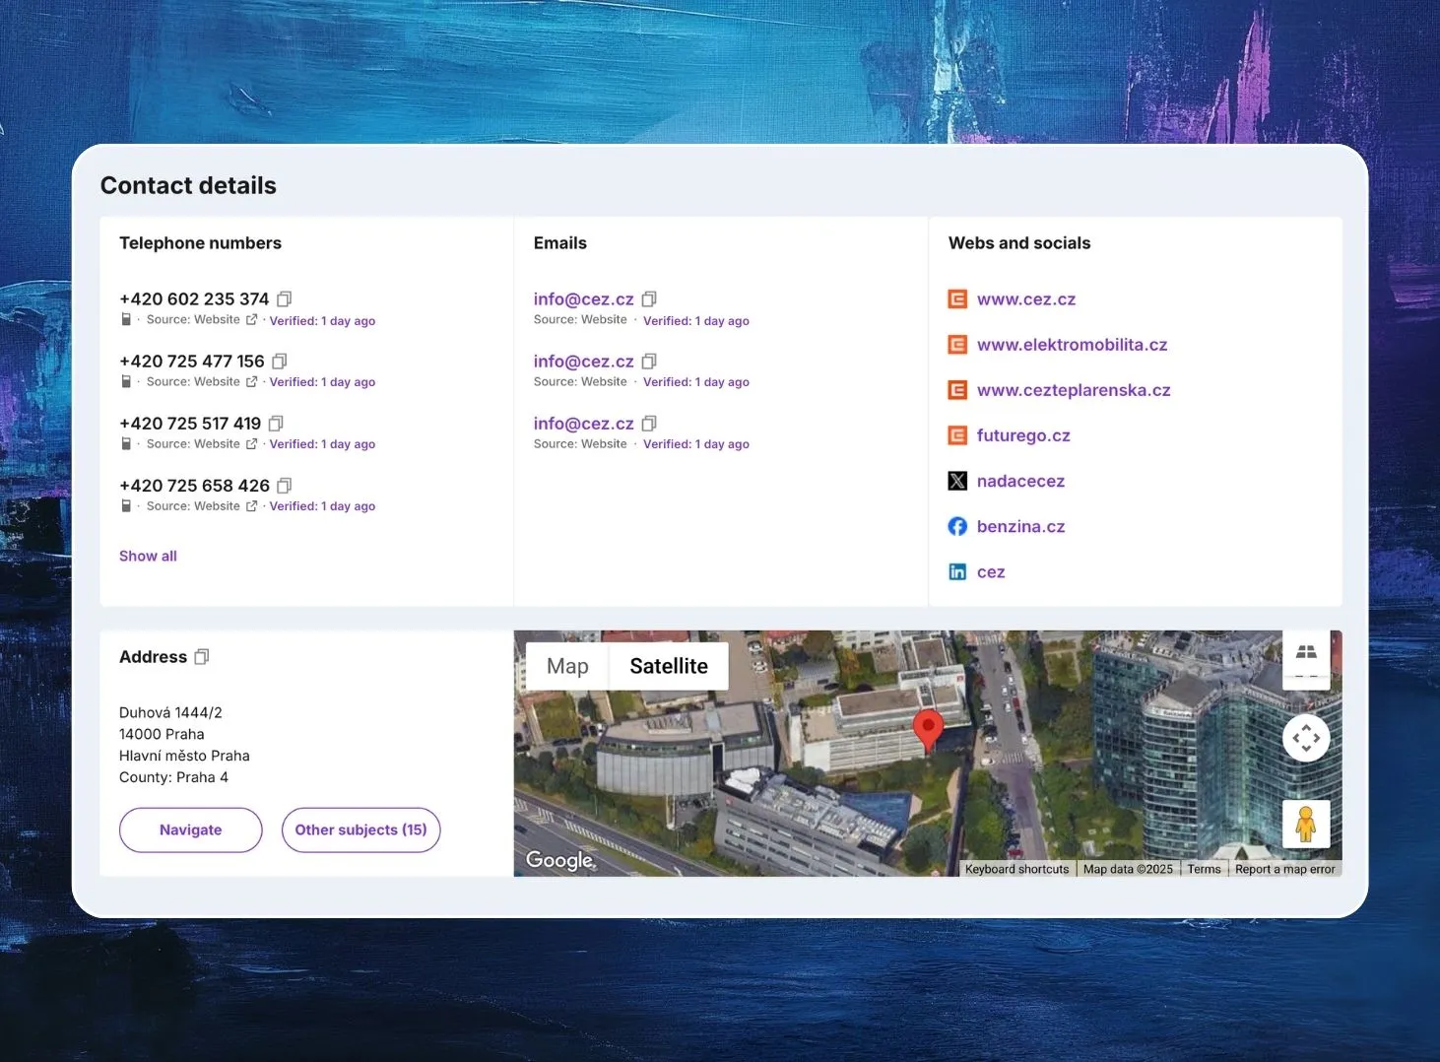
Task: Open source link icon for +420 725 517 419
Action: 252,443
